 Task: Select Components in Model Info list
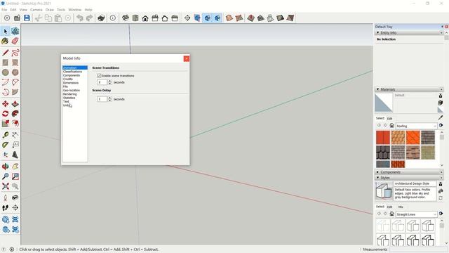point(72,75)
